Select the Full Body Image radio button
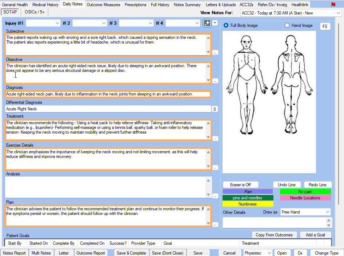Screen dimensions: 344x256 point(226,25)
